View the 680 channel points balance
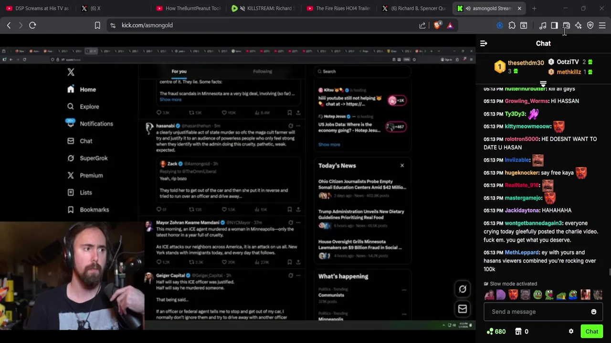The height and width of the screenshot is (343, 611). tap(496, 332)
